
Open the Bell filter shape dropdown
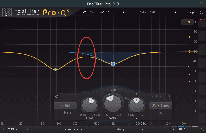(65, 105)
